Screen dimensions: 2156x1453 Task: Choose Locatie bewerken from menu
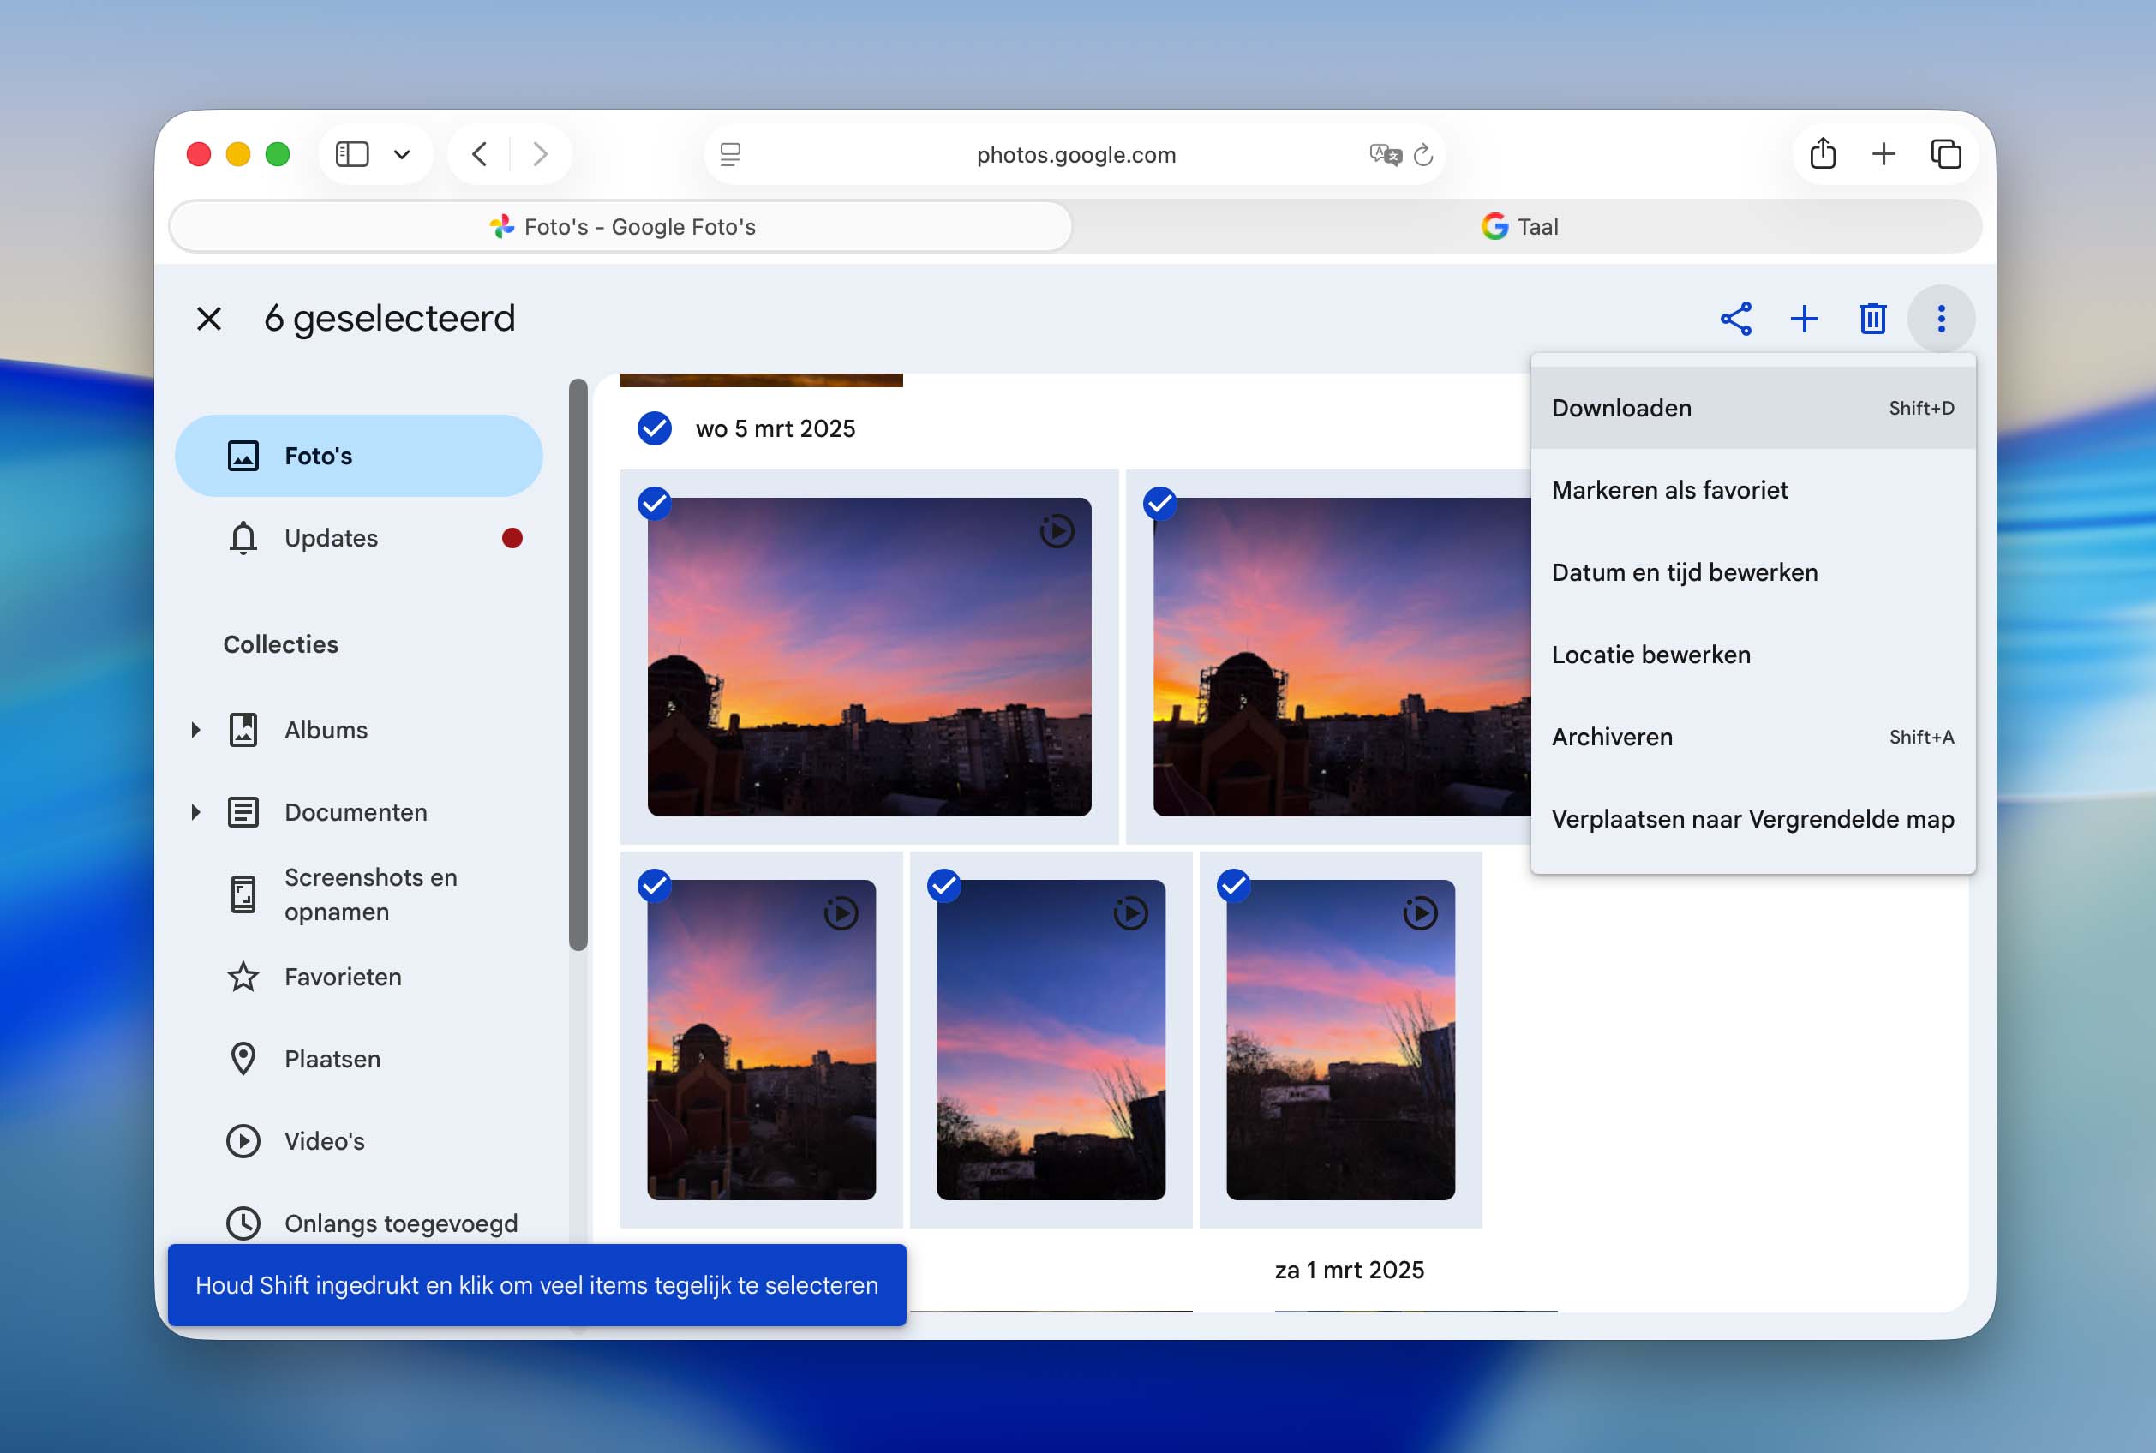click(x=1752, y=655)
